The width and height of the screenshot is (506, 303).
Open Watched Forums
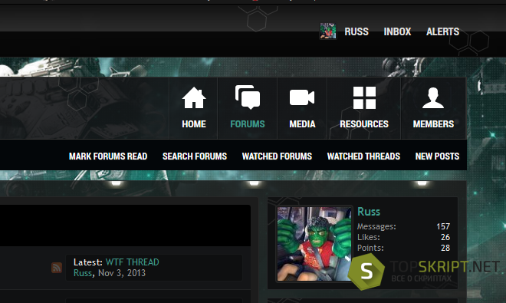[x=277, y=156]
